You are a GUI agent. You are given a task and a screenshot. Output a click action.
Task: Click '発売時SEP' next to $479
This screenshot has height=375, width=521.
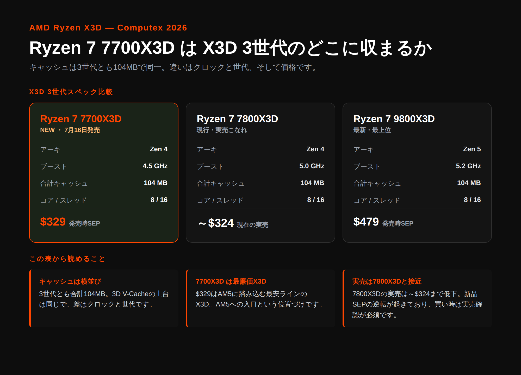coord(398,223)
